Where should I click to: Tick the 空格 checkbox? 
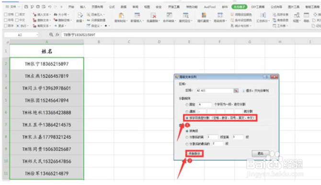pos(6,14)
